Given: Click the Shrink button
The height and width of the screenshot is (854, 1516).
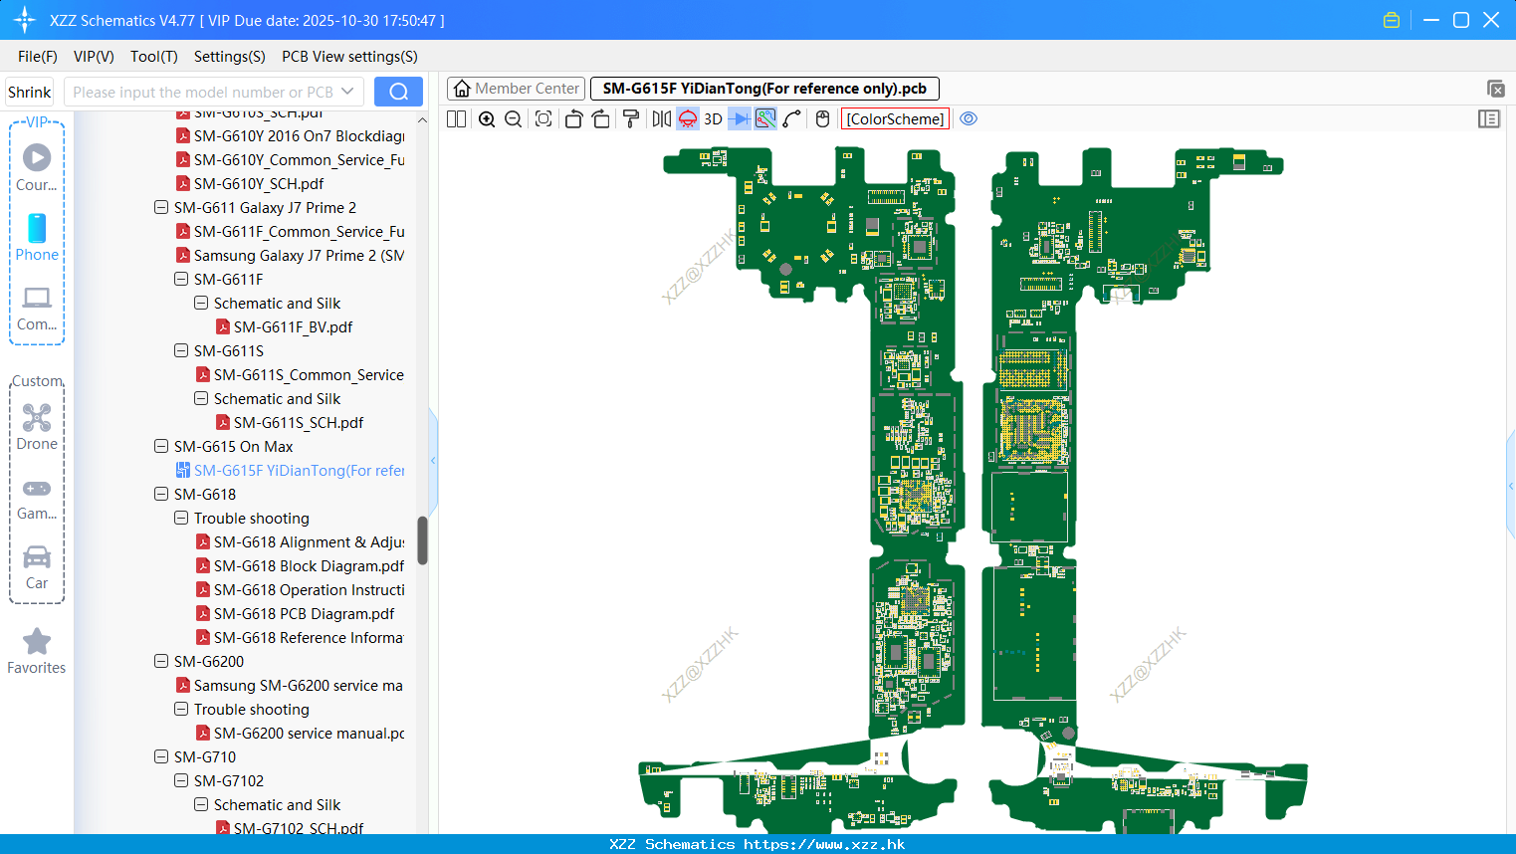Looking at the screenshot, I should (x=30, y=92).
